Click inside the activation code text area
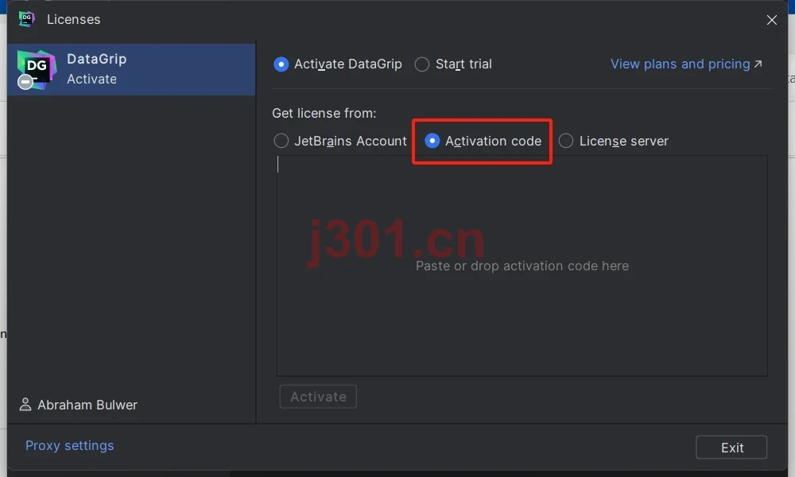 coord(522,266)
